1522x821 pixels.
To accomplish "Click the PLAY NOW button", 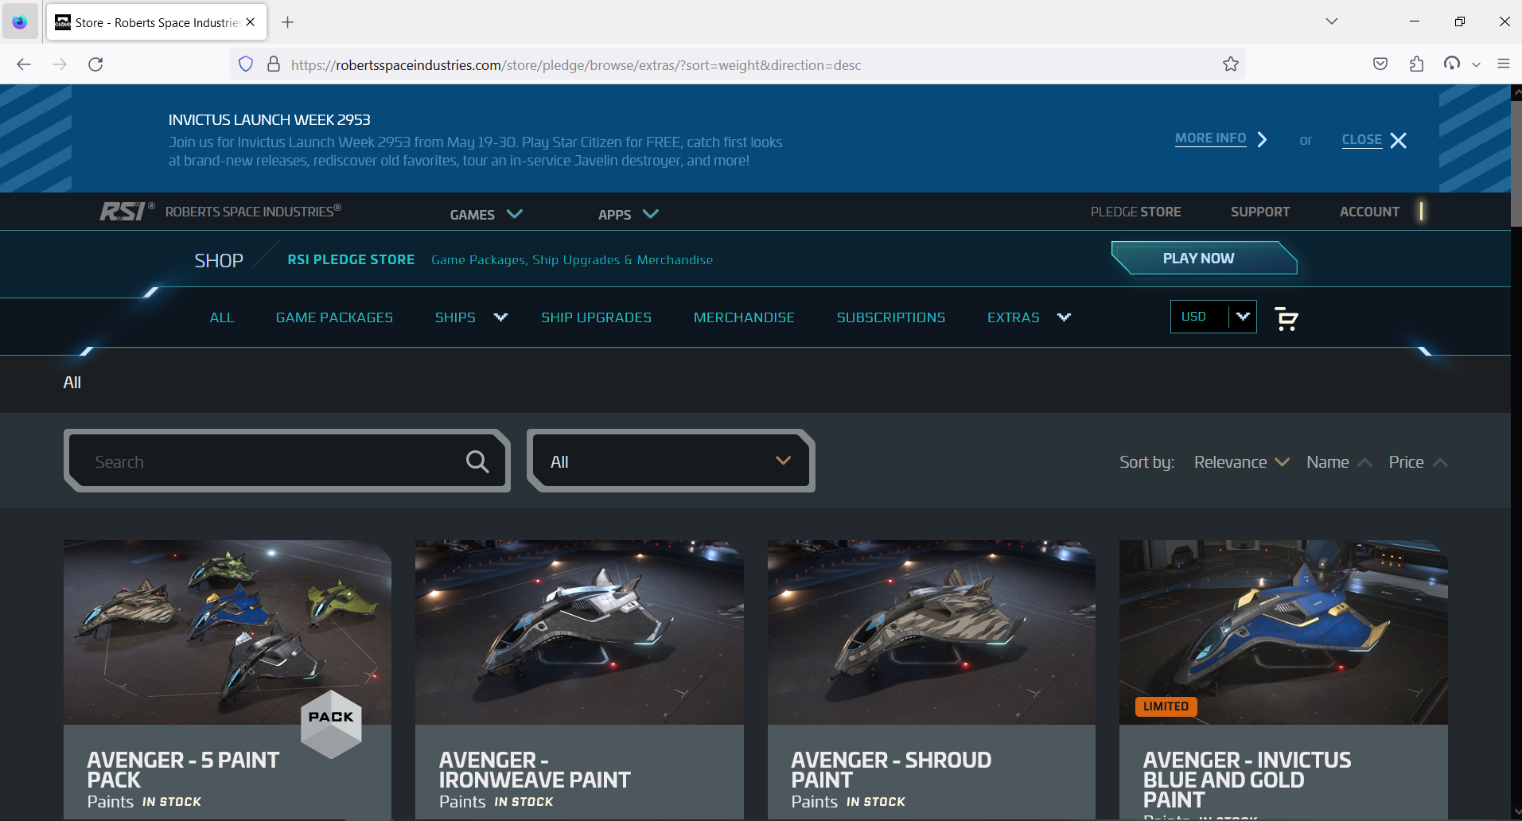I will (x=1197, y=258).
